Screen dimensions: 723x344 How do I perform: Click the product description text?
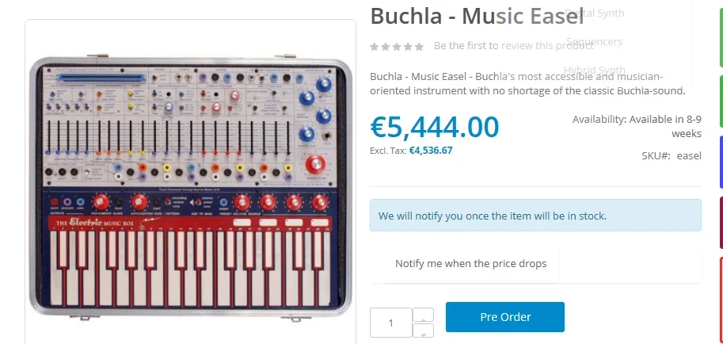tap(527, 83)
